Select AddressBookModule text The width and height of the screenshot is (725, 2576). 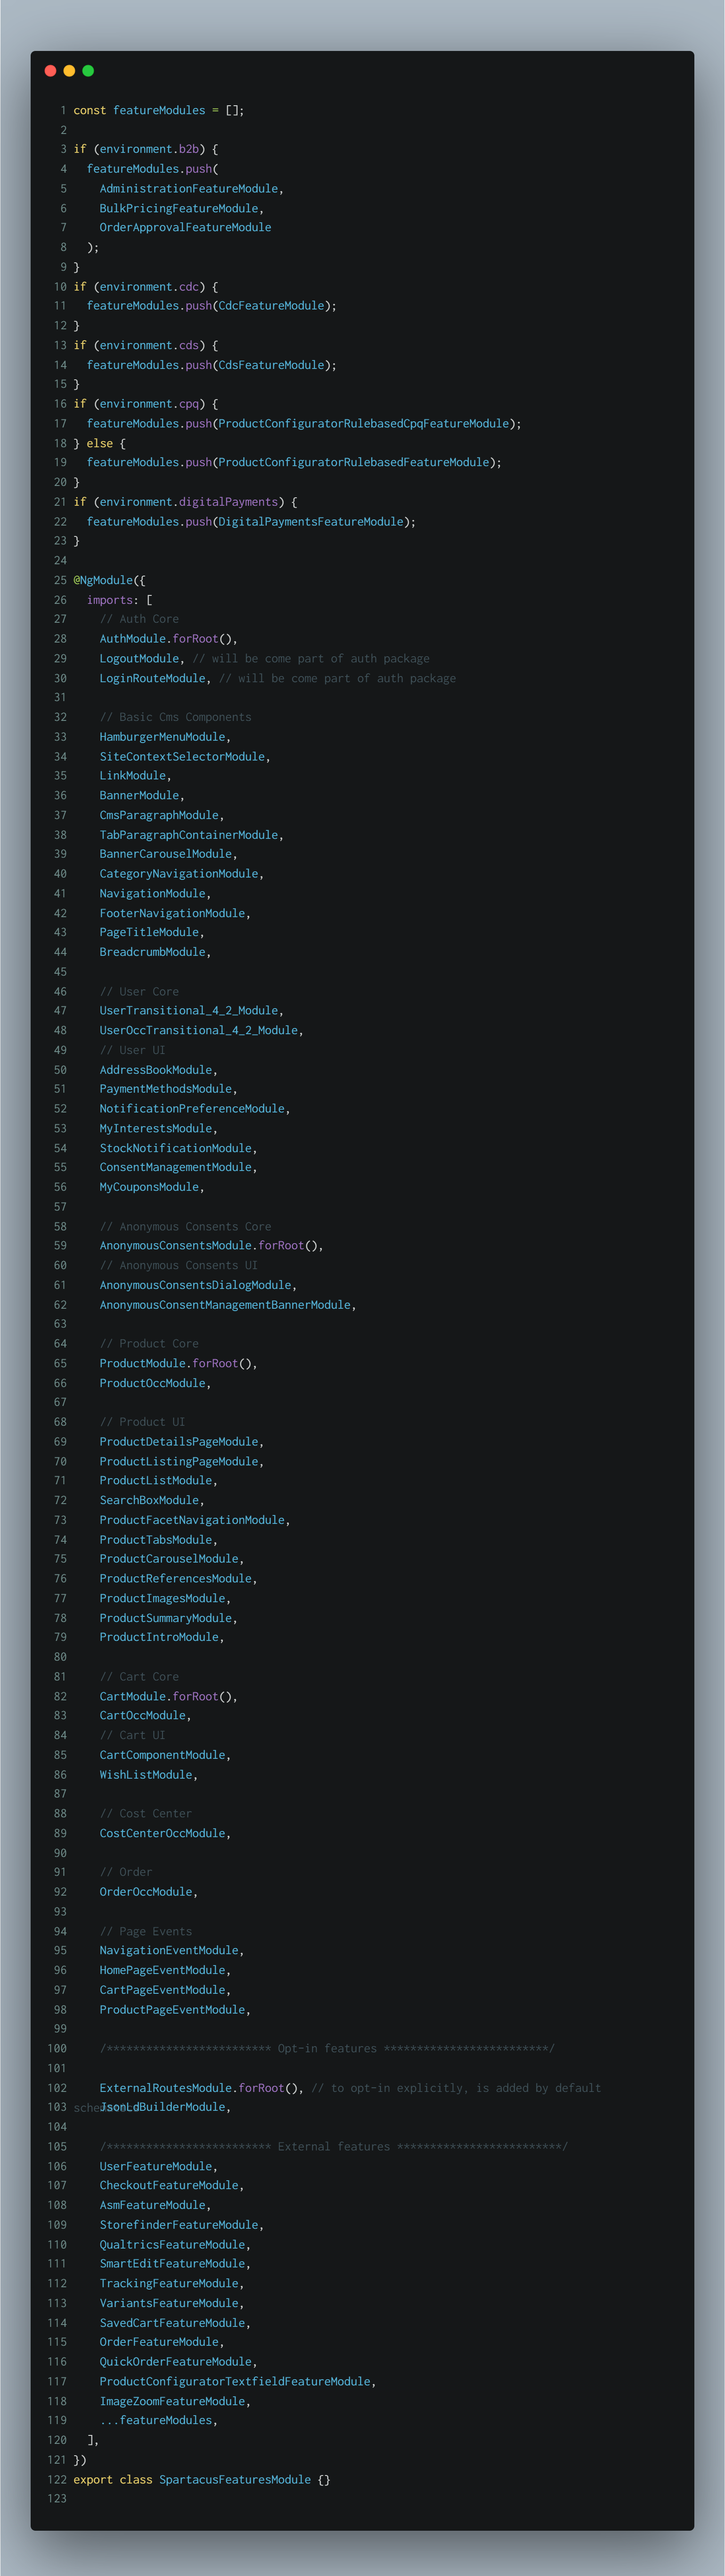tap(156, 1070)
